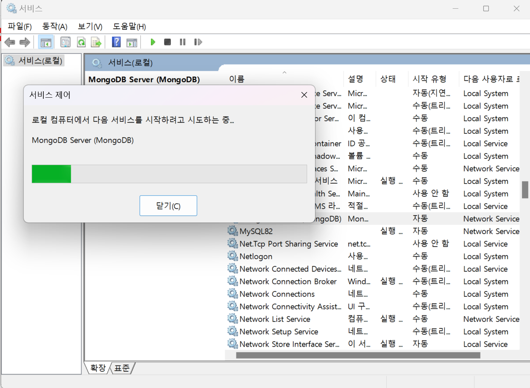The height and width of the screenshot is (388, 530).
Task: Select Net.Tcp Port Sharing Service name
Action: pyautogui.click(x=289, y=244)
